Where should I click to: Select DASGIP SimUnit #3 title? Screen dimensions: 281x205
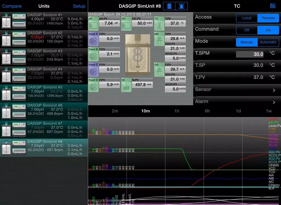(x=45, y=51)
